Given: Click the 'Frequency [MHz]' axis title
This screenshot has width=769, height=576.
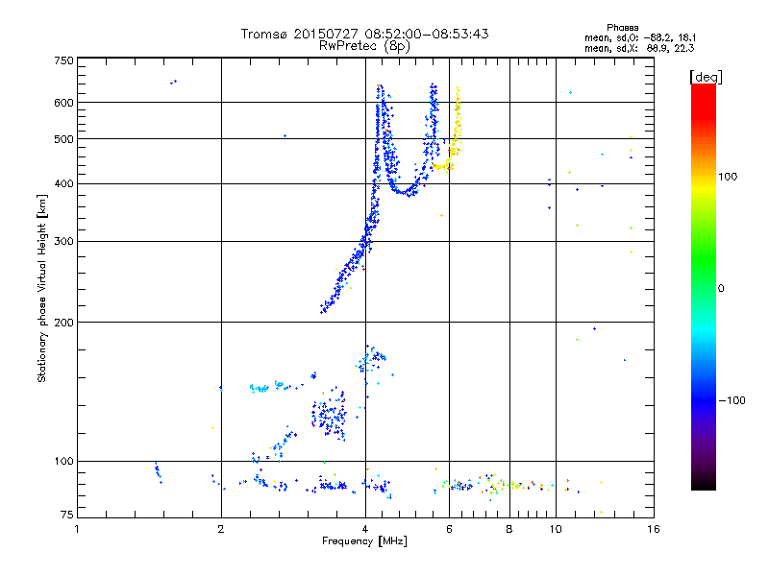Looking at the screenshot, I should tap(364, 541).
